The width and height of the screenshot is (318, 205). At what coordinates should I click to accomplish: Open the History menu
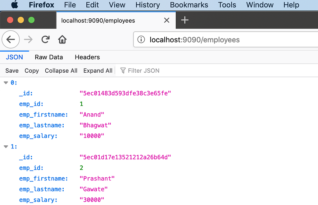[148, 5]
